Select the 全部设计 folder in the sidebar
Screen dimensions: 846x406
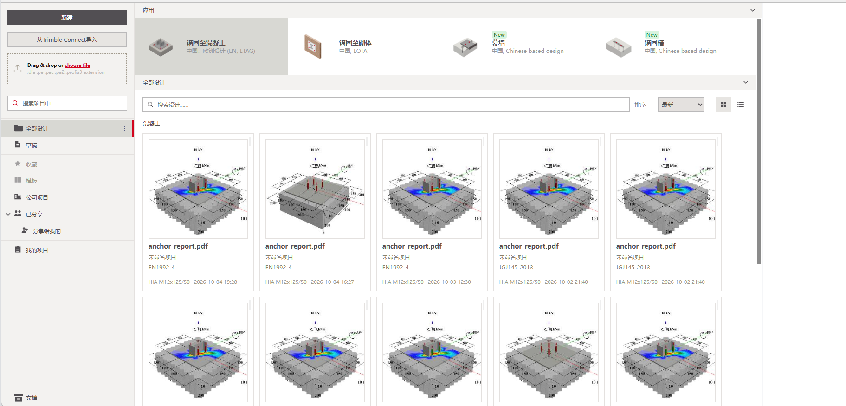pos(67,128)
